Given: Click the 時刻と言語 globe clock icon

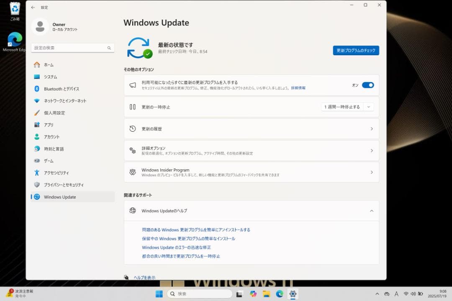Looking at the screenshot, I should click(x=37, y=149).
